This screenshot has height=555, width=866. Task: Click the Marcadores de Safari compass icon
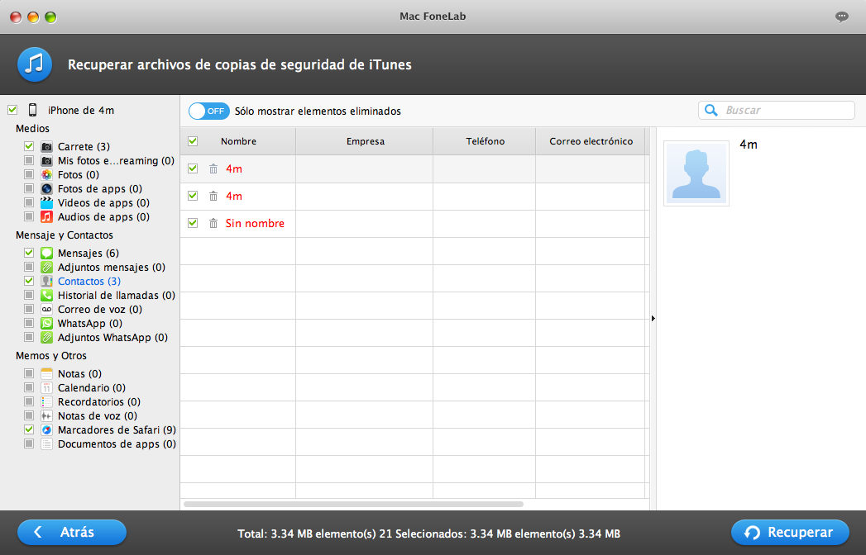[47, 430]
